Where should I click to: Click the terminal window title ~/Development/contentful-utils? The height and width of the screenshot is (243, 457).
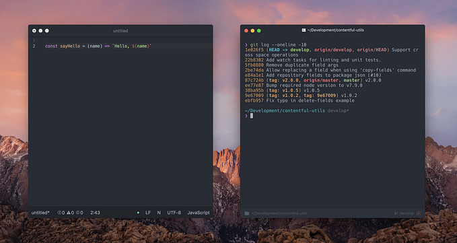(x=335, y=30)
